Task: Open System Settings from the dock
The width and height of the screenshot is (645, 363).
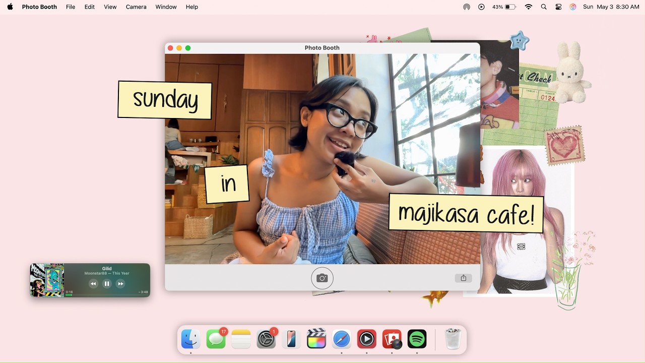Action: click(x=266, y=339)
